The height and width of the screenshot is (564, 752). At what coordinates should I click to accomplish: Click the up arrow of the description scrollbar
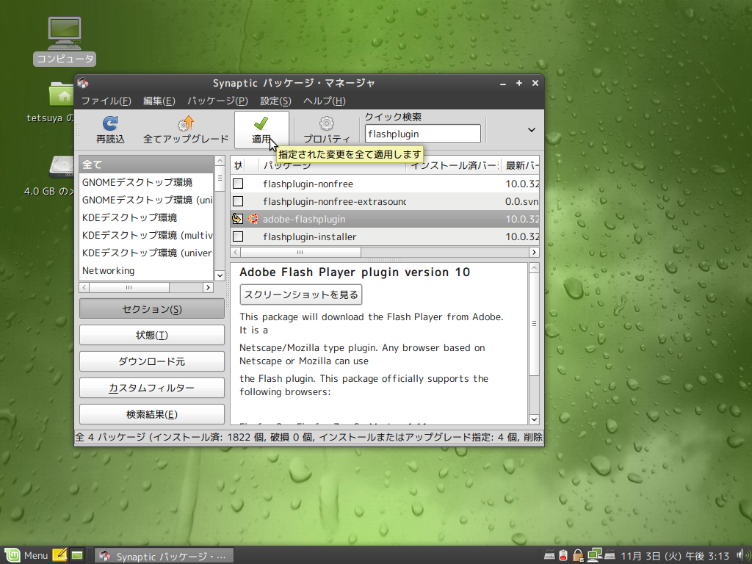pyautogui.click(x=534, y=268)
